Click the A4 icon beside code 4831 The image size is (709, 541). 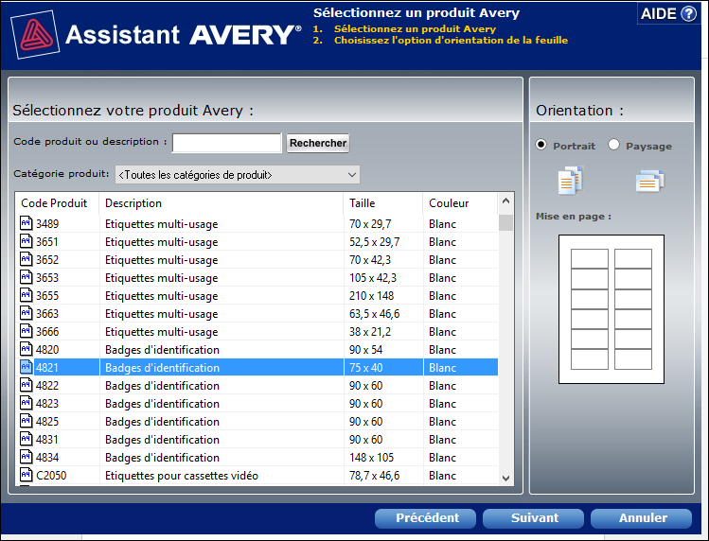(x=27, y=439)
